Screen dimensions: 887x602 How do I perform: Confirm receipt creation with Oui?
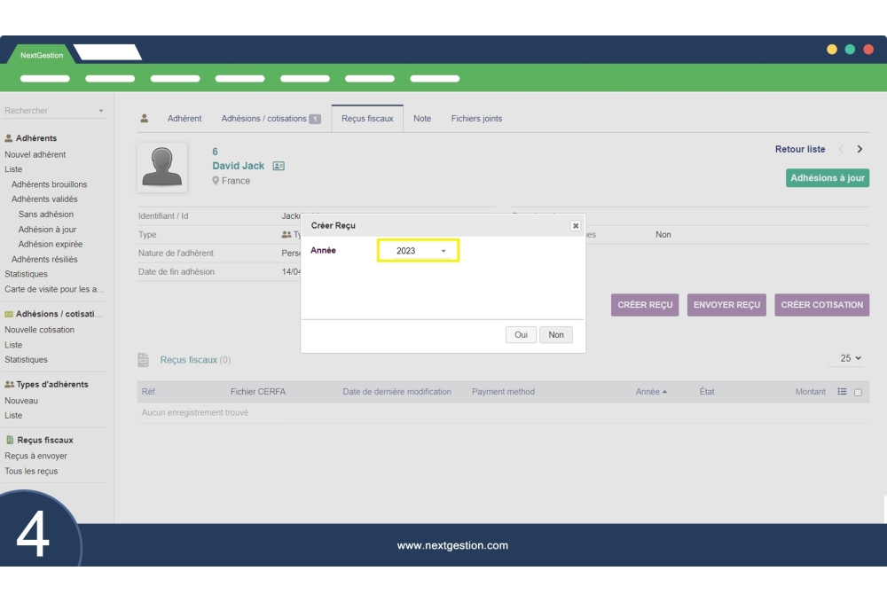521,335
